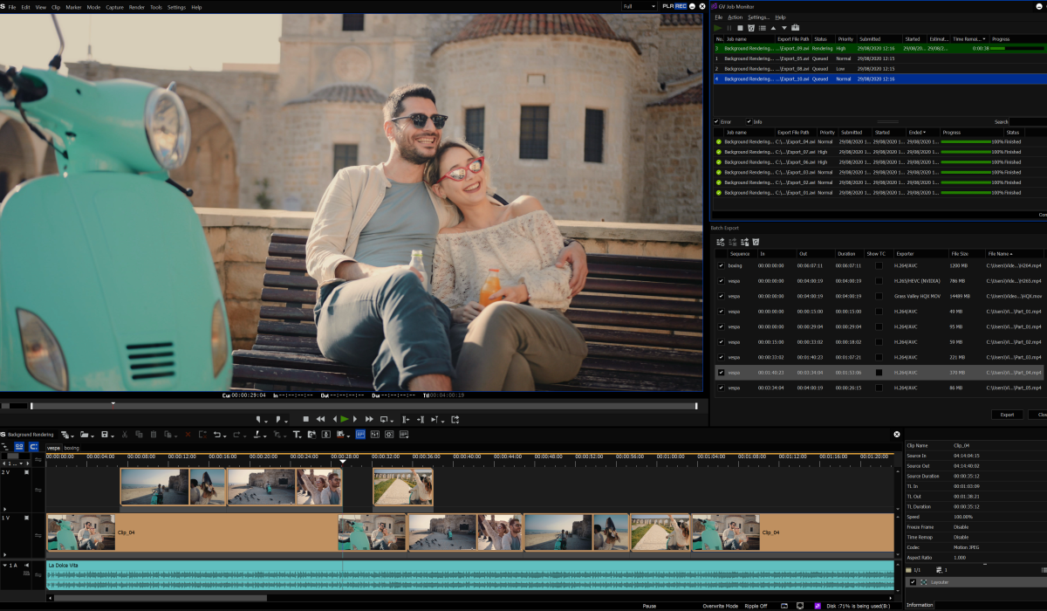The width and height of the screenshot is (1047, 611).
Task: Uncheck the Part_05.mp4 export row checkbox
Action: pos(720,388)
